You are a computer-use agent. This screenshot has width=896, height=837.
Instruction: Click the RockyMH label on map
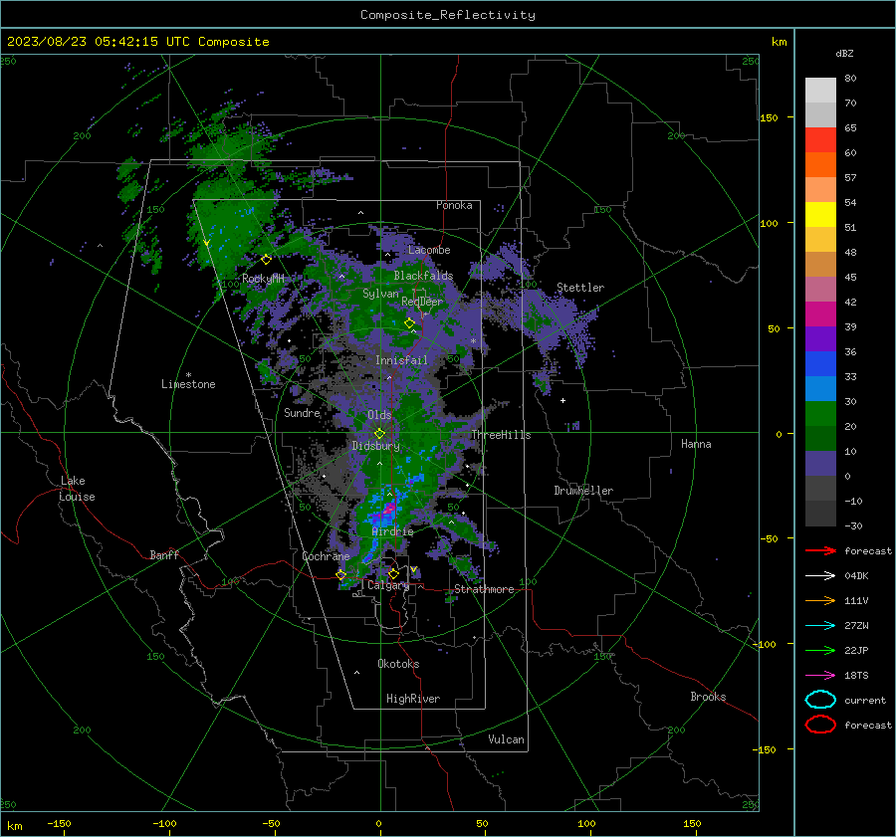point(262,279)
